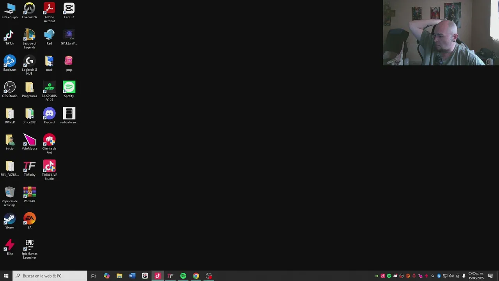Select the office2021 folder icon
This screenshot has width=499, height=281.
point(29,116)
